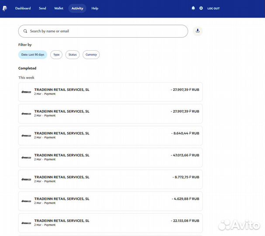Screen dimensions: 265x236
Task: Switch to the Wallet tab
Action: (x=59, y=8)
